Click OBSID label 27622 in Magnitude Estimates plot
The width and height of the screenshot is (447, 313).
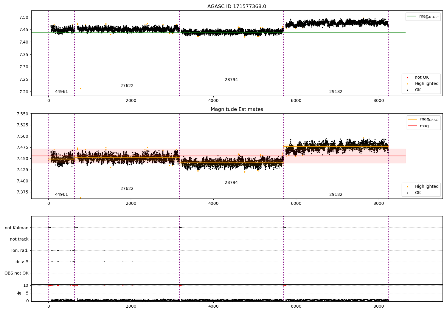127,189
